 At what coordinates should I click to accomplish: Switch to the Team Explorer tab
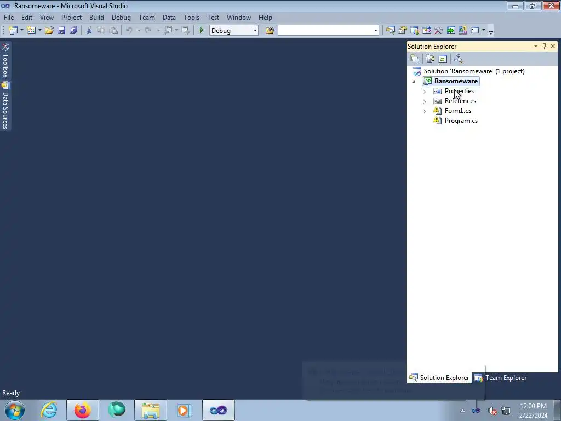tap(500, 377)
